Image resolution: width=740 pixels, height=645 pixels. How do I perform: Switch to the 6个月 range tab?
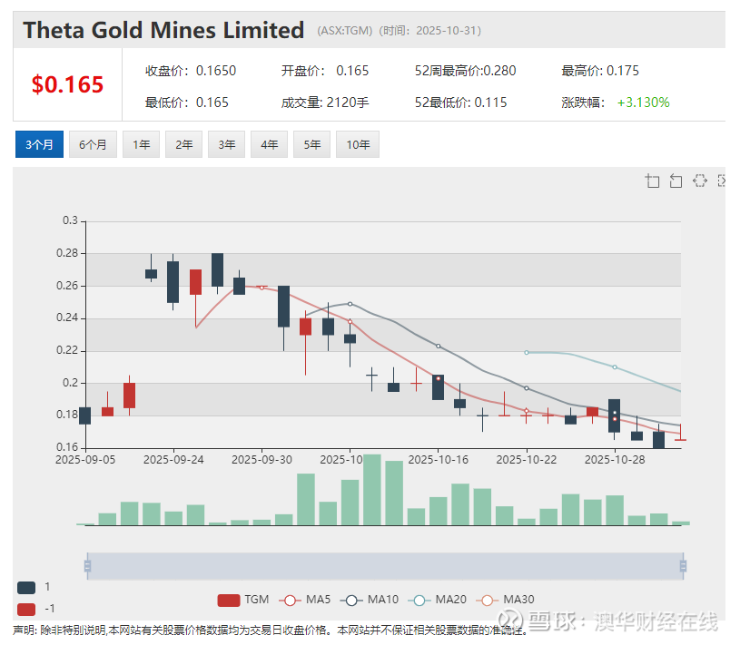point(93,144)
